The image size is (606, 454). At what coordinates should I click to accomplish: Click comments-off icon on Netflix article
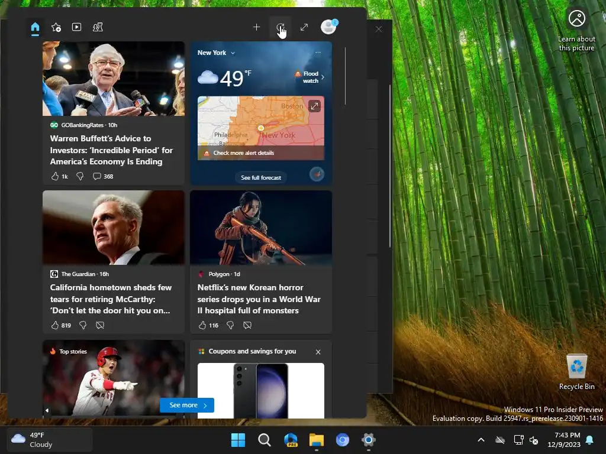tap(247, 326)
